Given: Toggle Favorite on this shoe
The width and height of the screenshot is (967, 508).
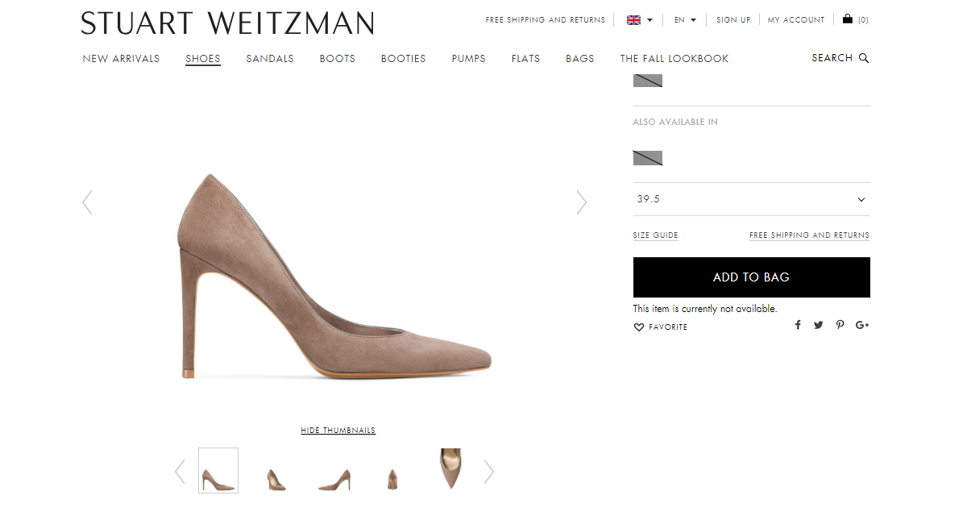Looking at the screenshot, I should tap(638, 327).
